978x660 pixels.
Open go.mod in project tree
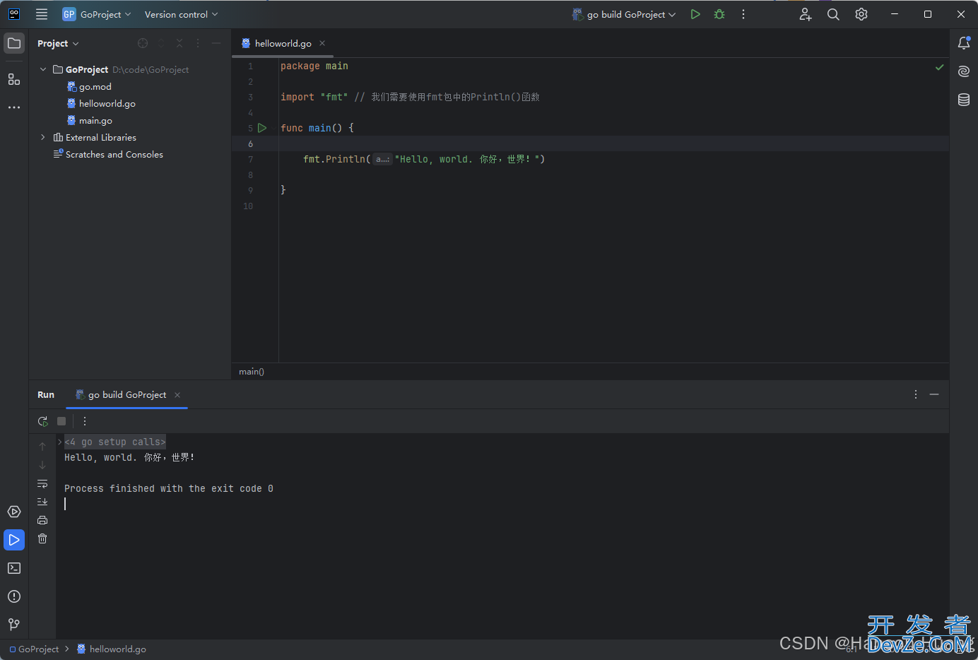coord(95,86)
